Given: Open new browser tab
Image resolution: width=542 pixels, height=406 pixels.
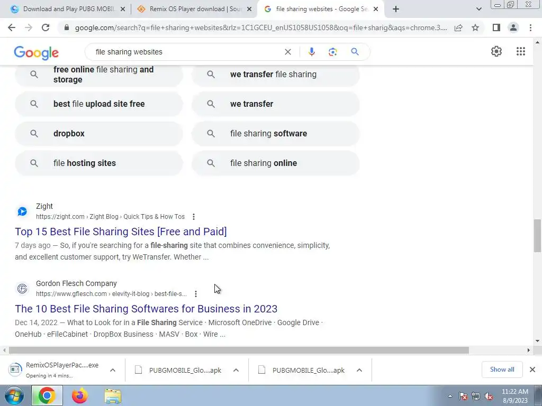Looking at the screenshot, I should 396,10.
